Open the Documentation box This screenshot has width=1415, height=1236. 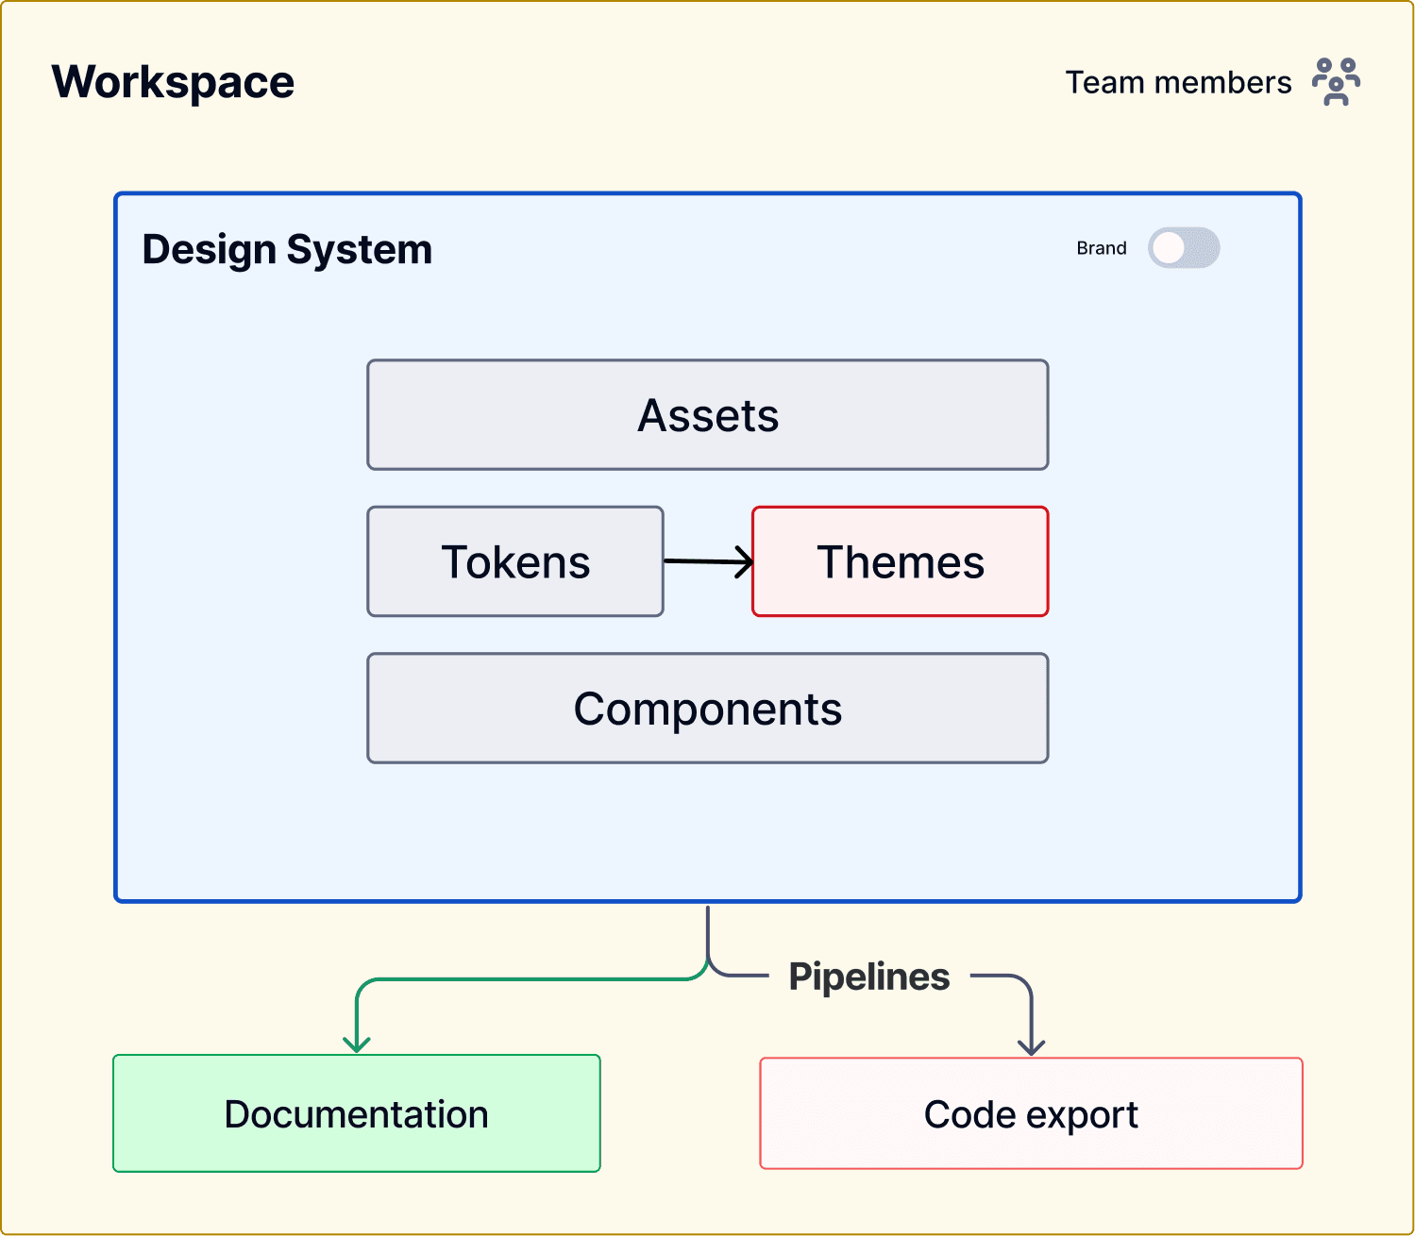pos(357,1113)
